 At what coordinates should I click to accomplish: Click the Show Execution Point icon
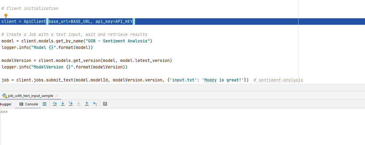pyautogui.click(x=45, y=104)
